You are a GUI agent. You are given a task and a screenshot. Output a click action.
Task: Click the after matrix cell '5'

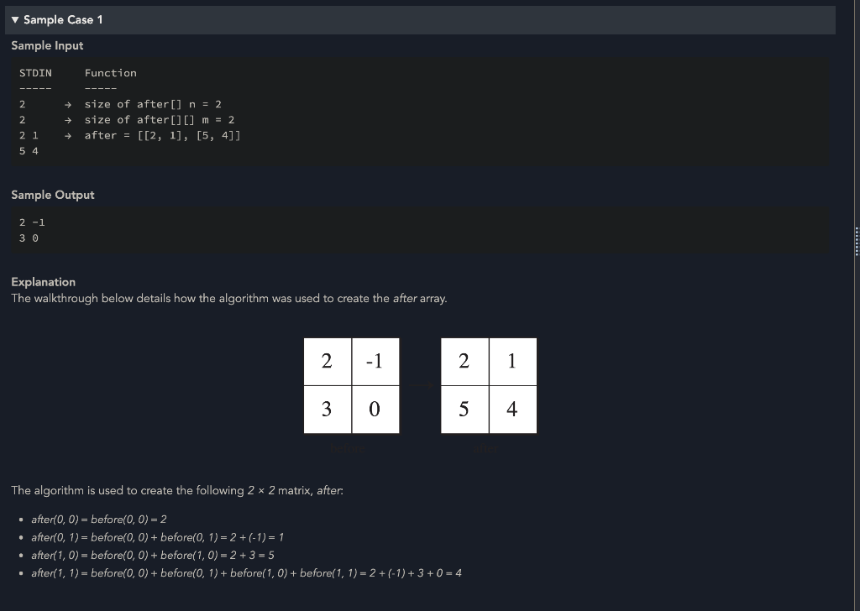point(464,410)
